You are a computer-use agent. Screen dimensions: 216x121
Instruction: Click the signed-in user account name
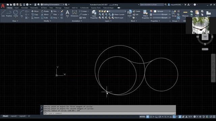pos(175,5)
